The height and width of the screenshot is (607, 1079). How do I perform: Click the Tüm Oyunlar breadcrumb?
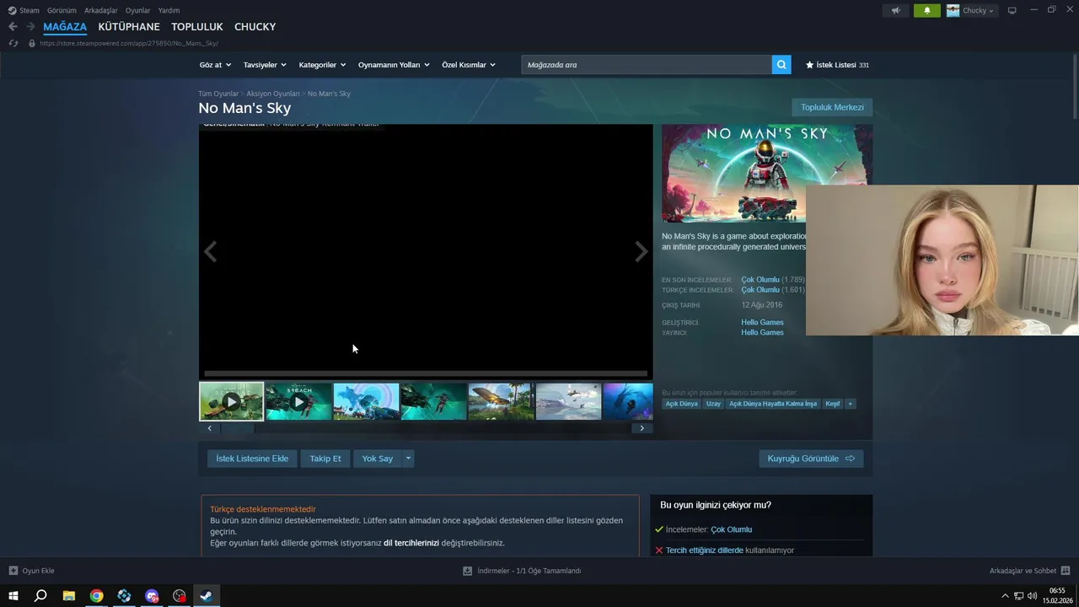click(x=218, y=94)
